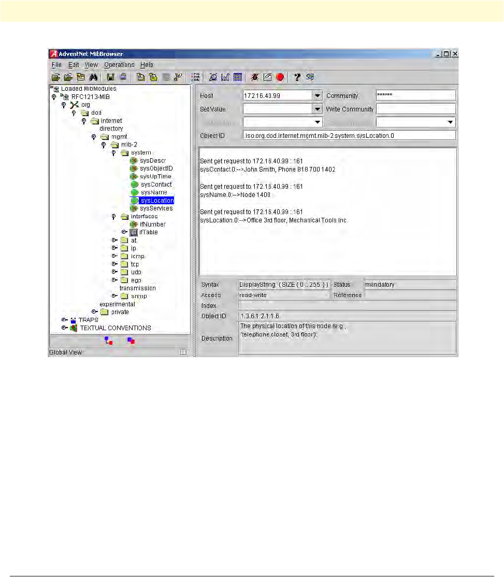This screenshot has width=504, height=578.
Task: Click the bug Debug icon
Action: pyautogui.click(x=254, y=77)
